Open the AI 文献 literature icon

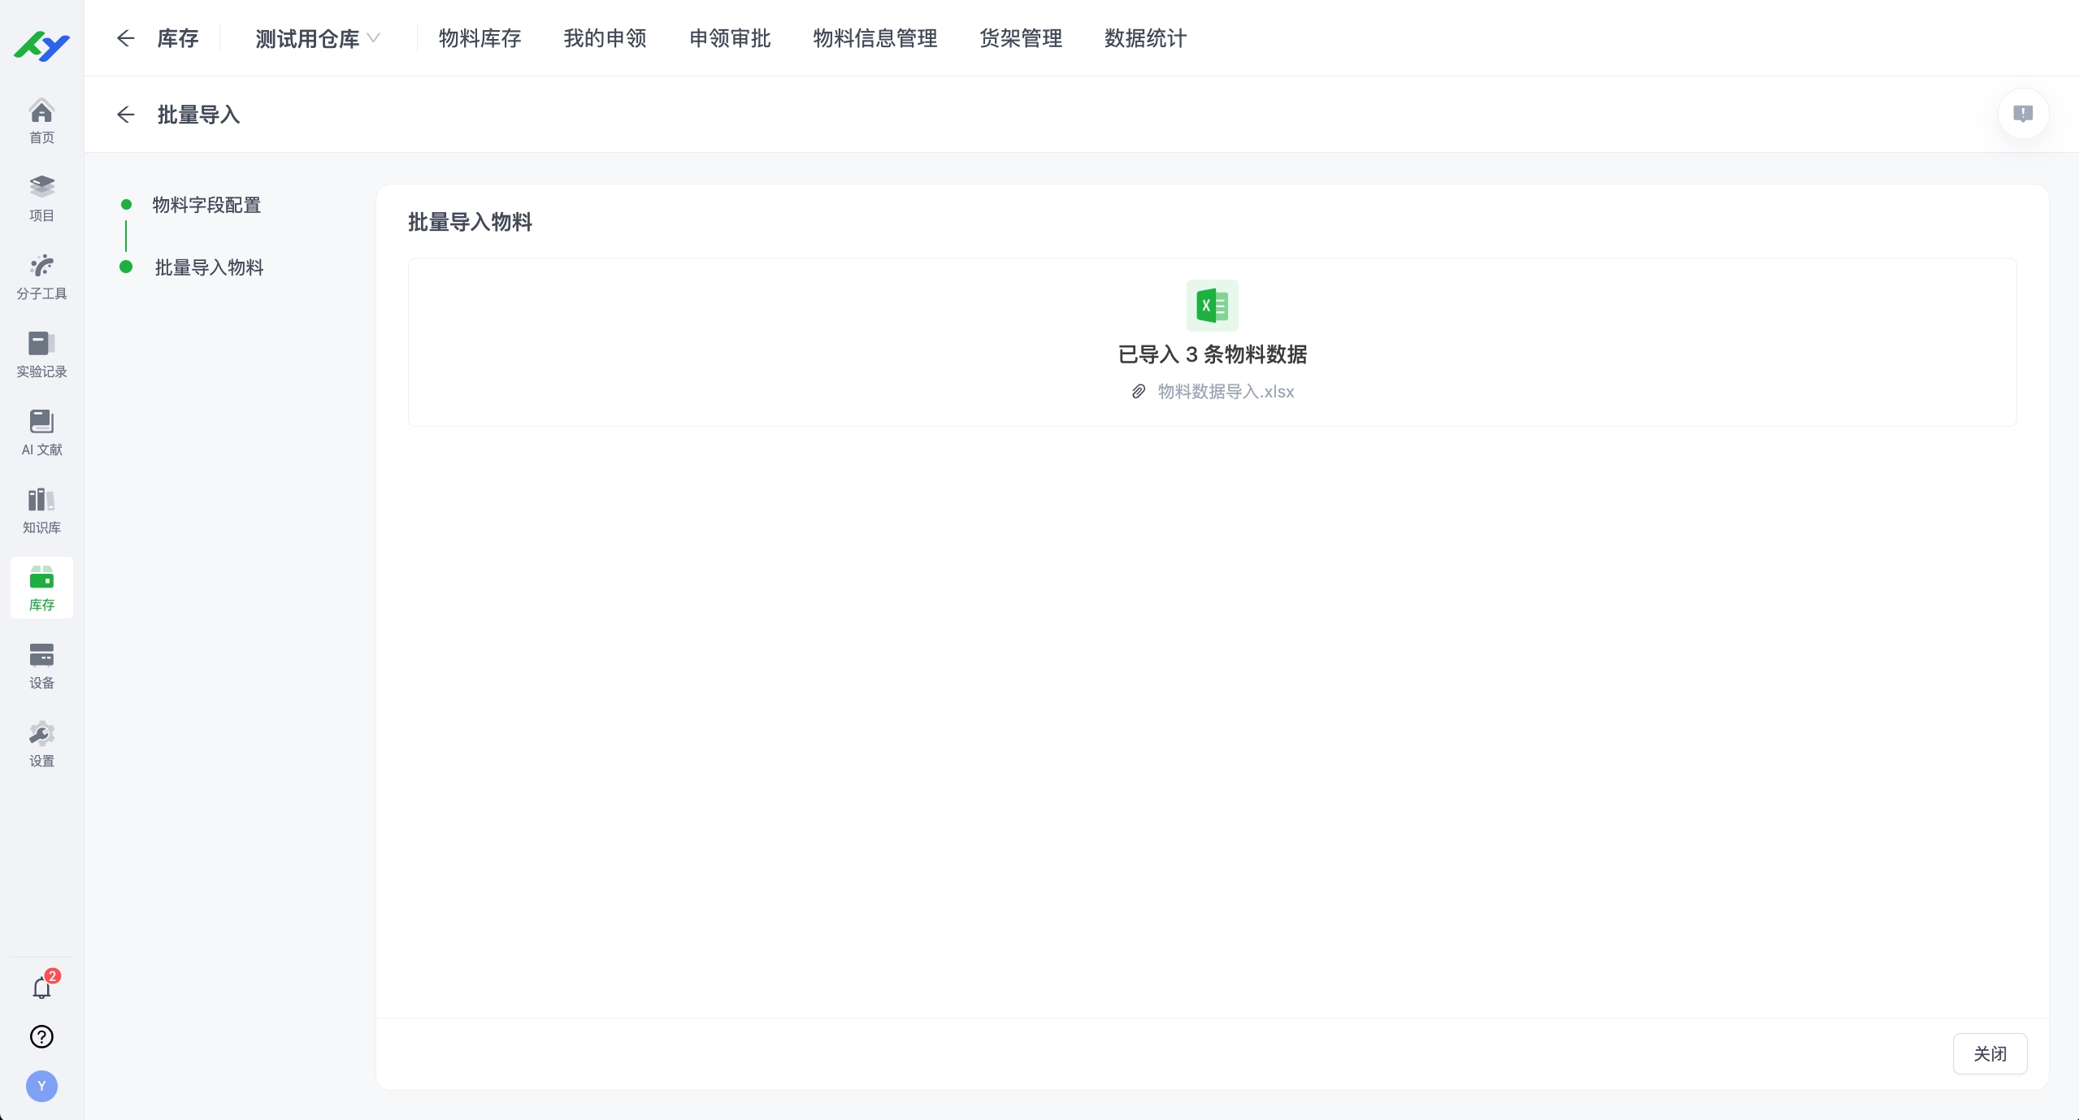pyautogui.click(x=41, y=432)
